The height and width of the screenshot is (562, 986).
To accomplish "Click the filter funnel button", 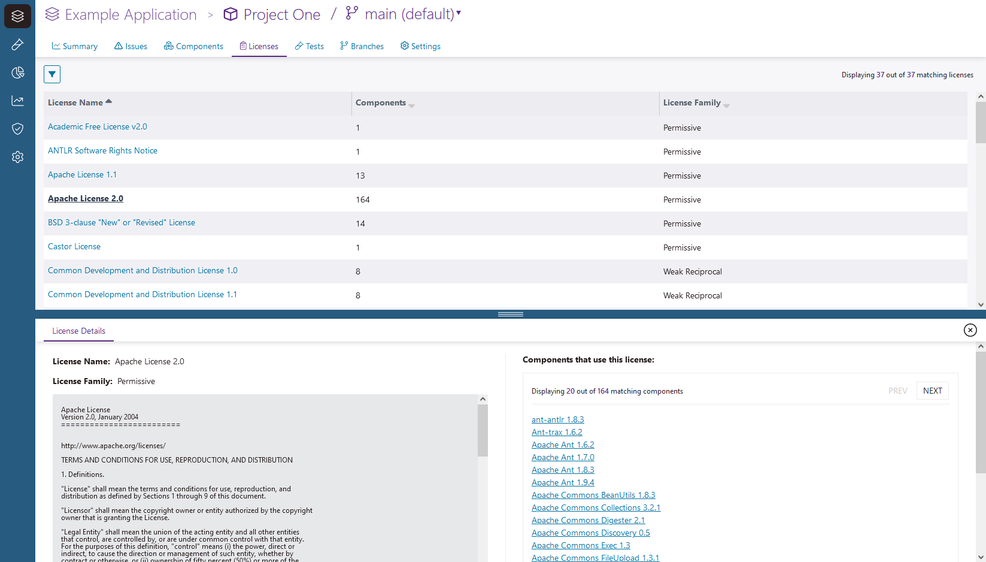I will [52, 74].
